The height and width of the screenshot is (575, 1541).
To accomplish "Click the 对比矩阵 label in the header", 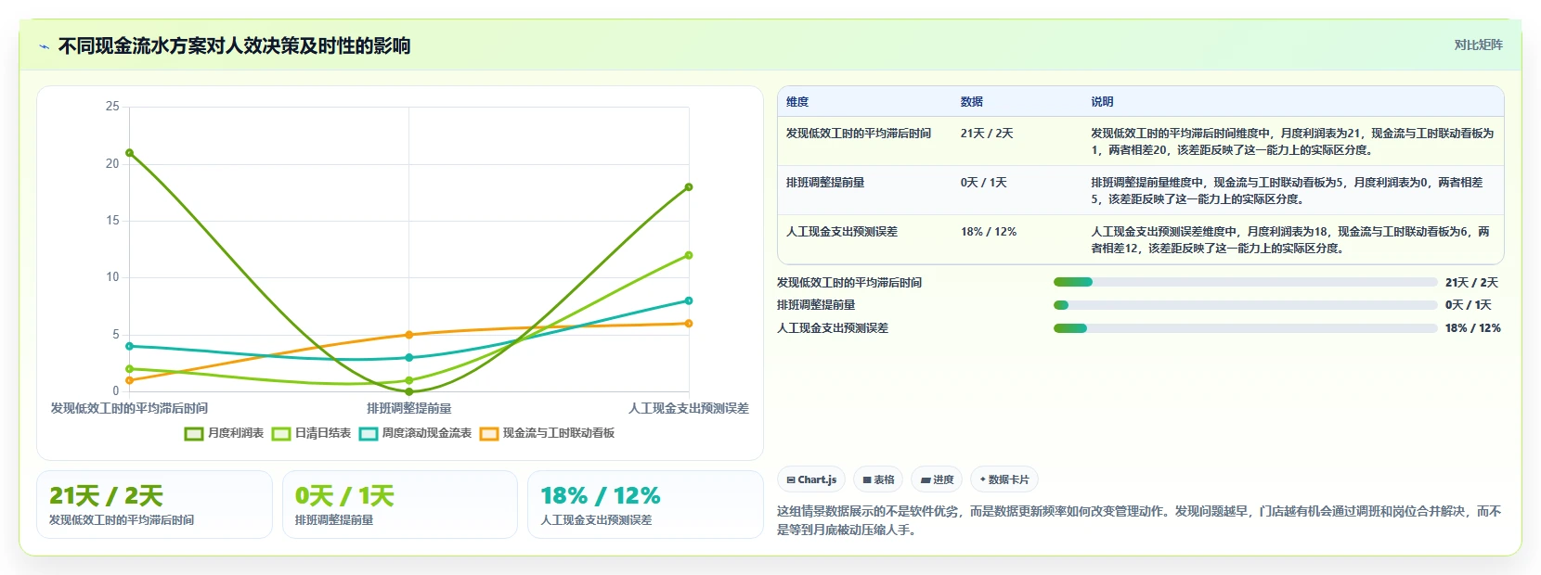I will [1478, 45].
